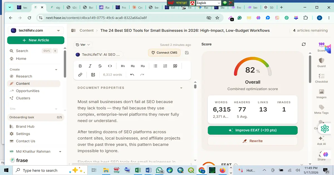Insert a hyperlink using link icon
This screenshot has height=175, width=334.
tap(80, 75)
